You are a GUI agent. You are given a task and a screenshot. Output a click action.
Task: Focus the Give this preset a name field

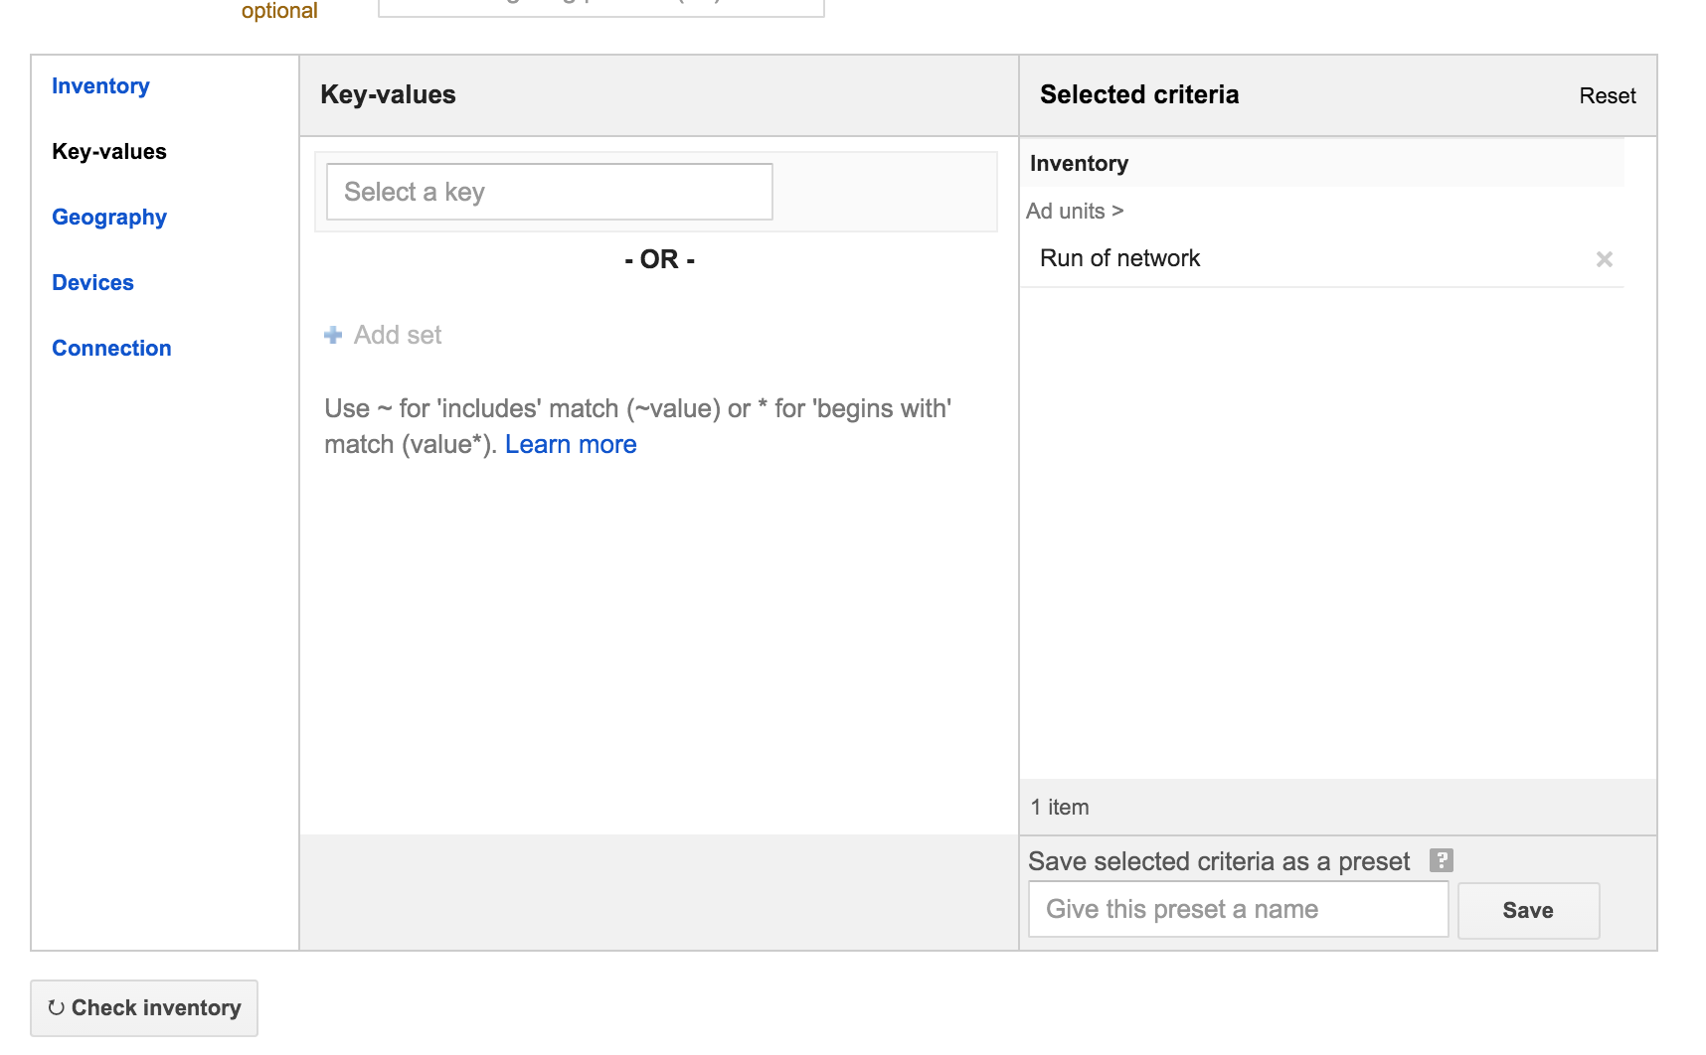coord(1238,910)
